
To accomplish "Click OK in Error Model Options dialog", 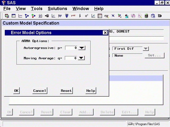I will tap(16, 90).
